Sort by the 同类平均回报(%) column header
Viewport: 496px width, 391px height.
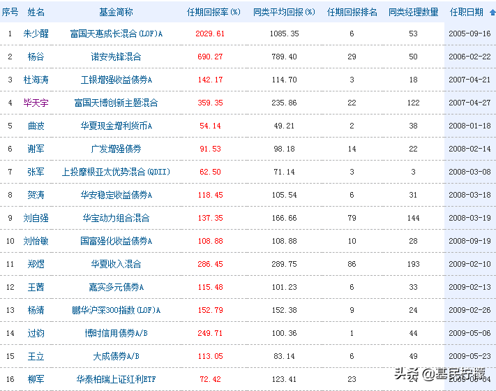(284, 12)
